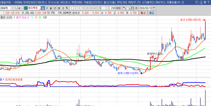Expand the dropdown next to speaker icon

(22, 8)
